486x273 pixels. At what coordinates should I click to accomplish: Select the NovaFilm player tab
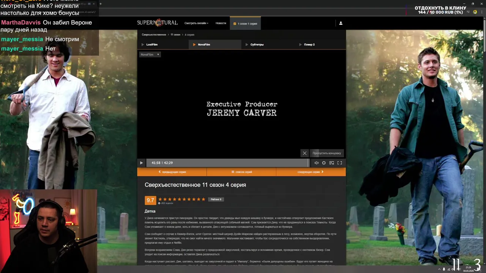tap(215, 44)
